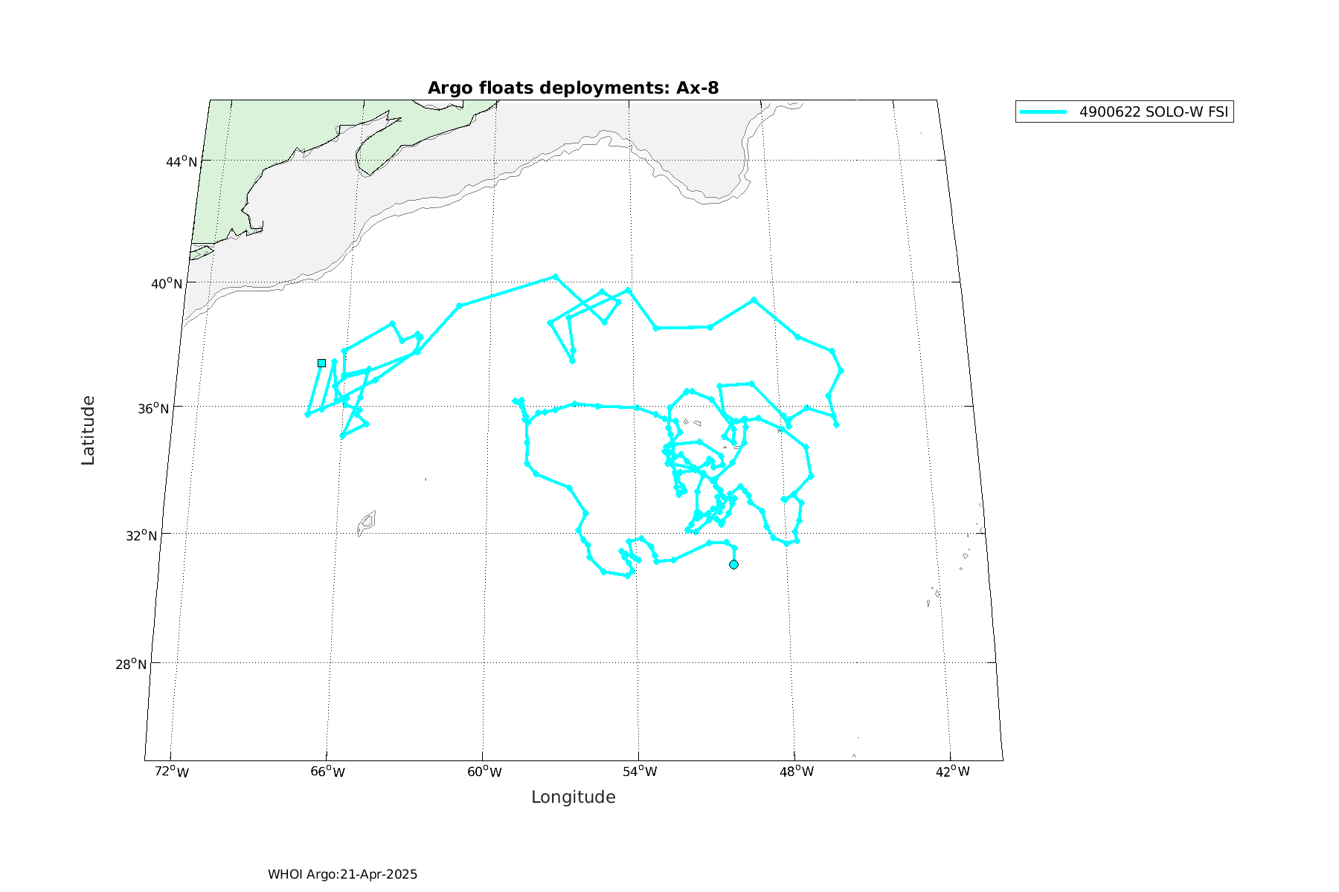Screen dimensions: 1339x892
Task: Click the '40°N' latitude tick label
Action: tap(167, 283)
